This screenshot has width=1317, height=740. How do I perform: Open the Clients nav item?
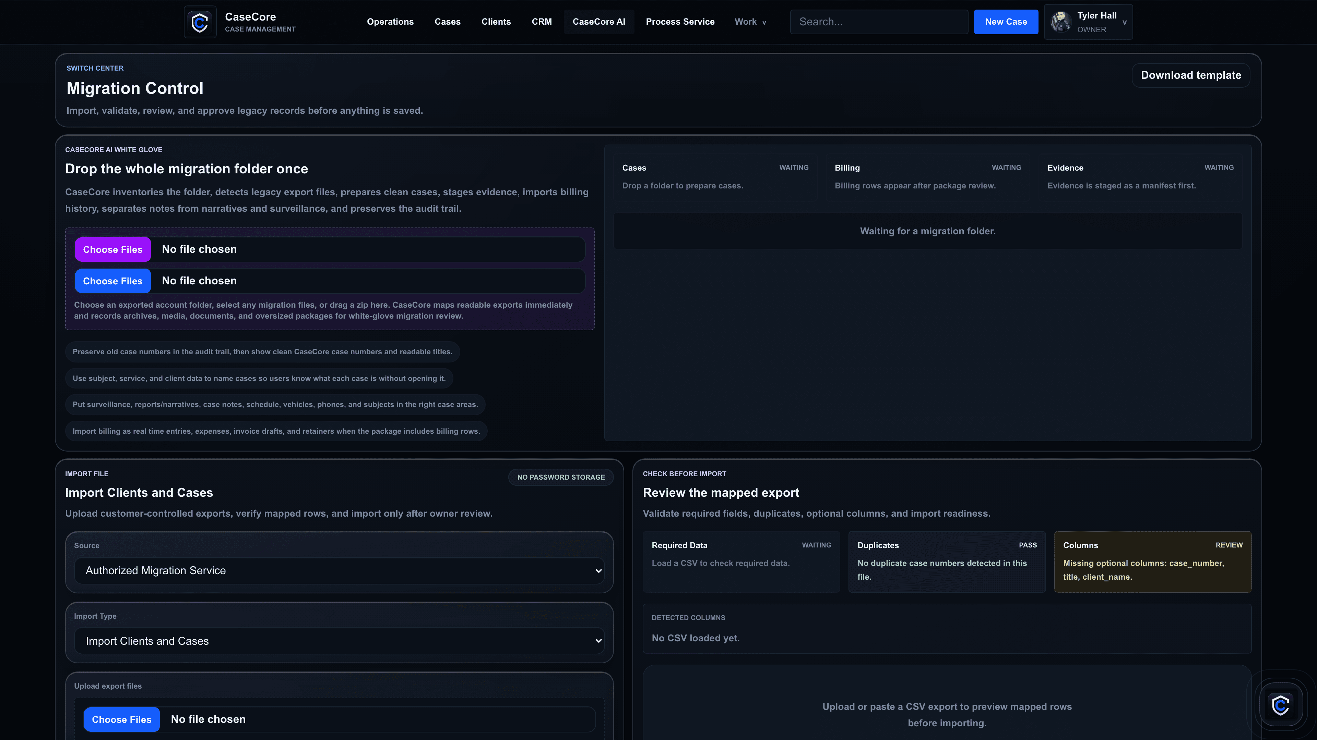tap(496, 22)
